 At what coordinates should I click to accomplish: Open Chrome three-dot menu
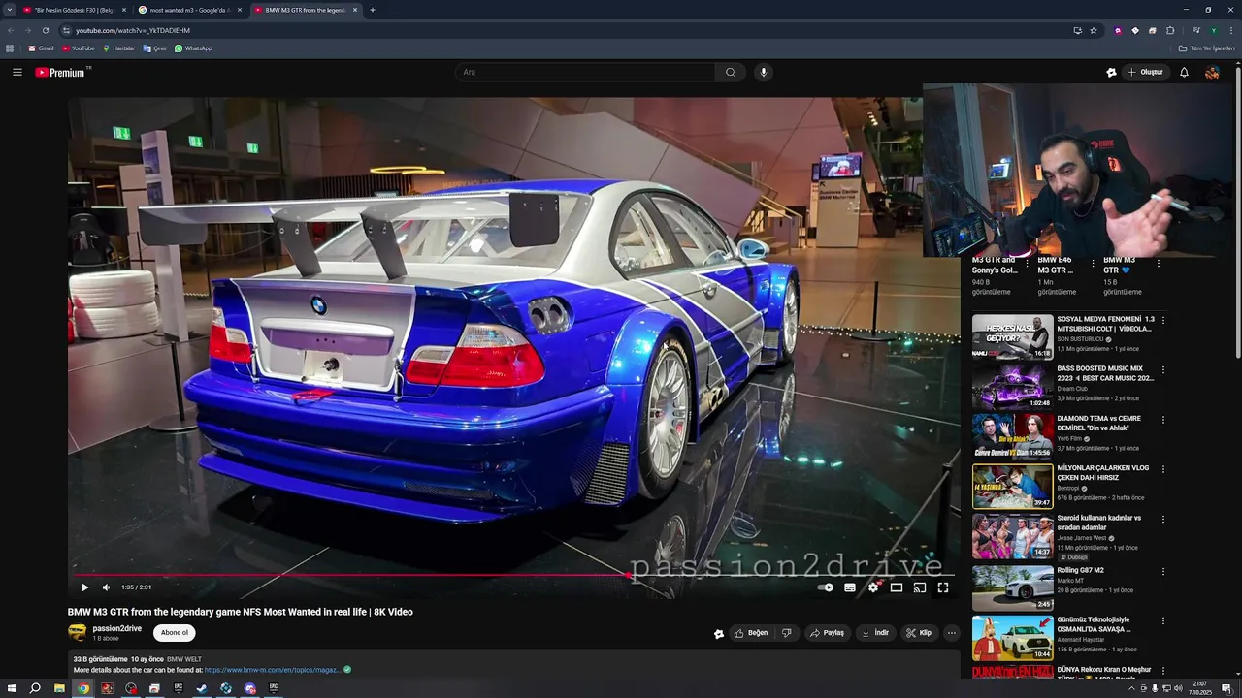pos(1230,30)
